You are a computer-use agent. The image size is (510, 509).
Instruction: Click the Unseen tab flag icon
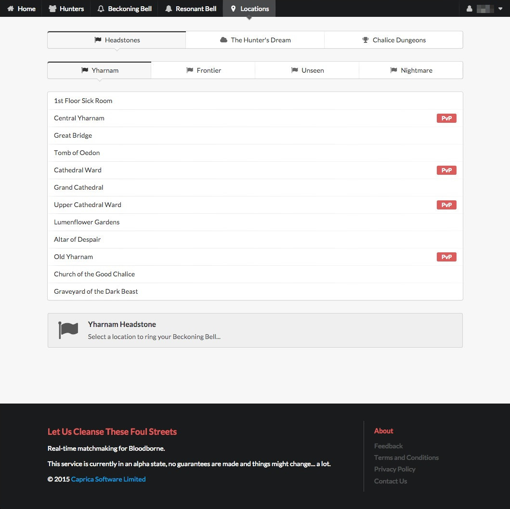click(294, 70)
